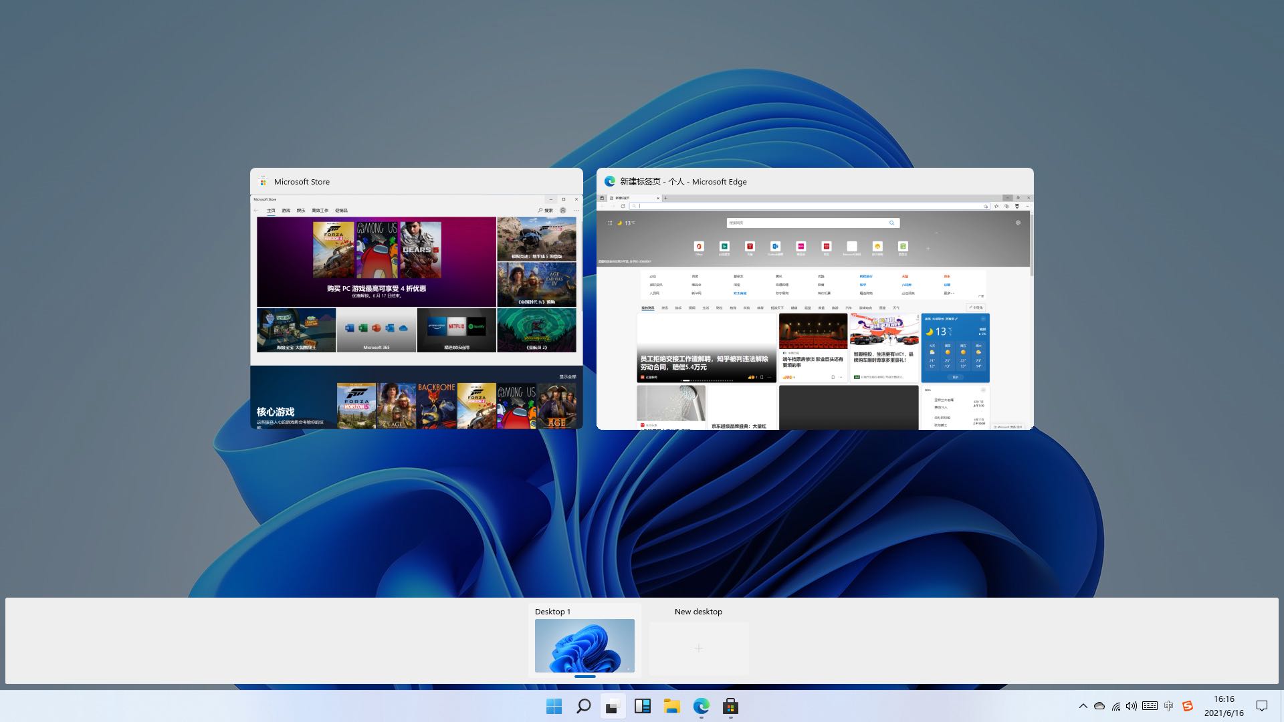This screenshot has height=722, width=1284.
Task: Switch to the Microsoft Edge window preview
Action: point(815,311)
